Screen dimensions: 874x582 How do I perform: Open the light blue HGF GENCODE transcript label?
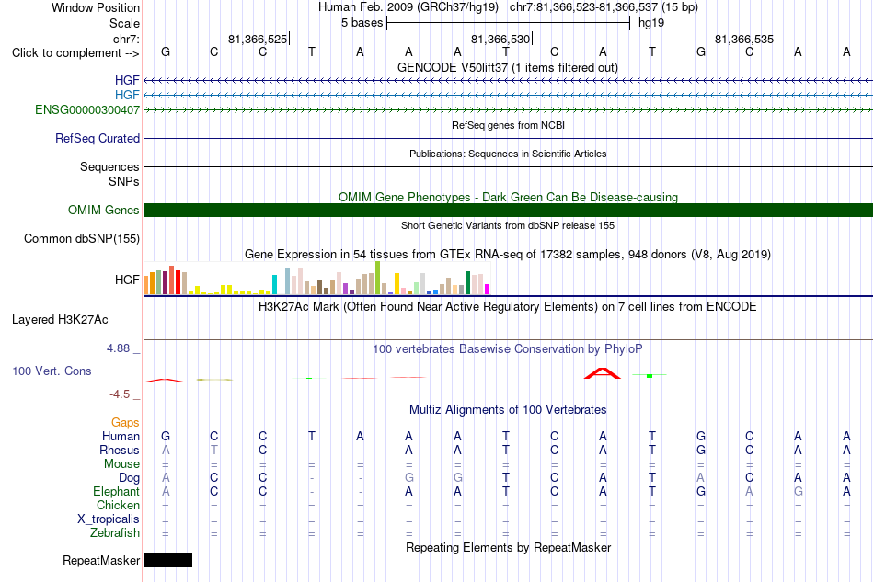pyautogui.click(x=127, y=95)
